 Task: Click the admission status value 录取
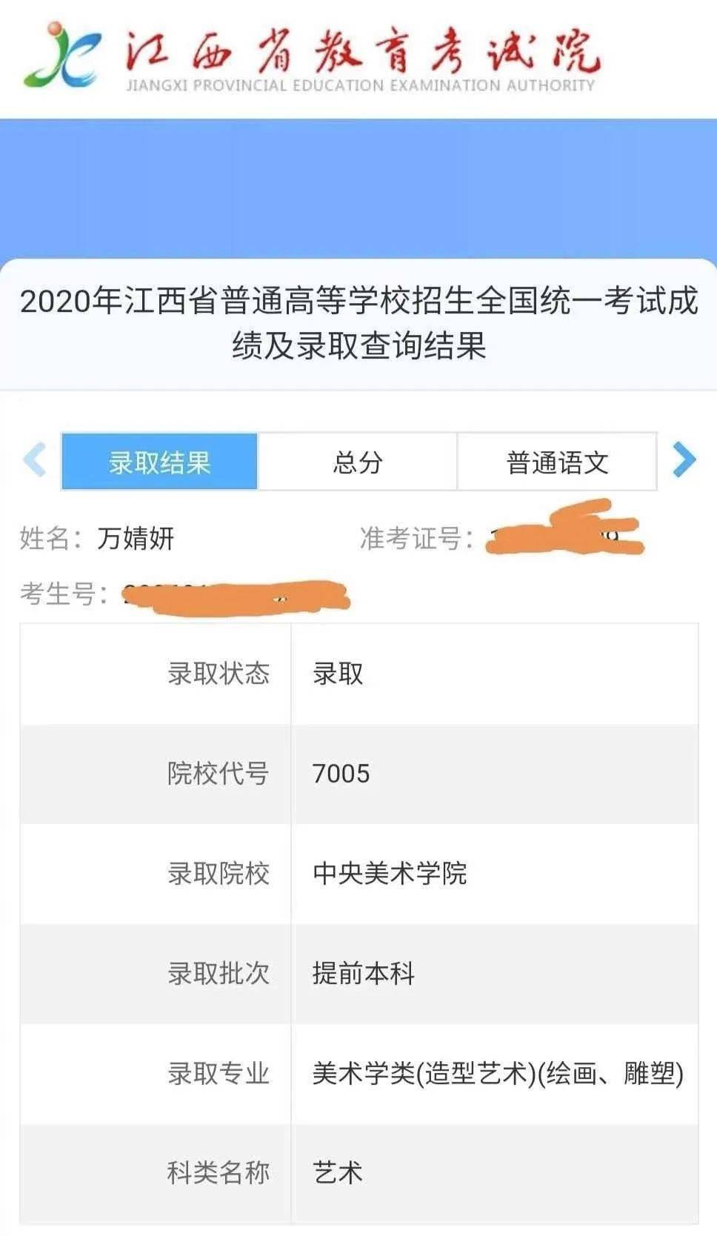point(338,674)
